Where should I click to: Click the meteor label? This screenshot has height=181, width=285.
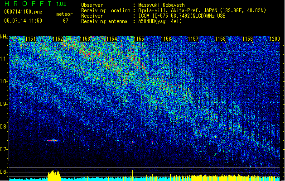pyautogui.click(x=64, y=14)
